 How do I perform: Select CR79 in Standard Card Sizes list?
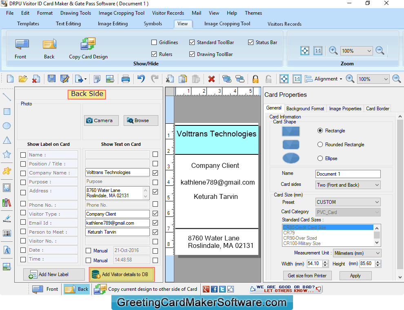328,233
